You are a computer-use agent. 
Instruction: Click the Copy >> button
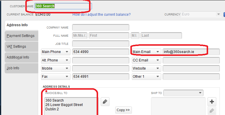[123, 110]
